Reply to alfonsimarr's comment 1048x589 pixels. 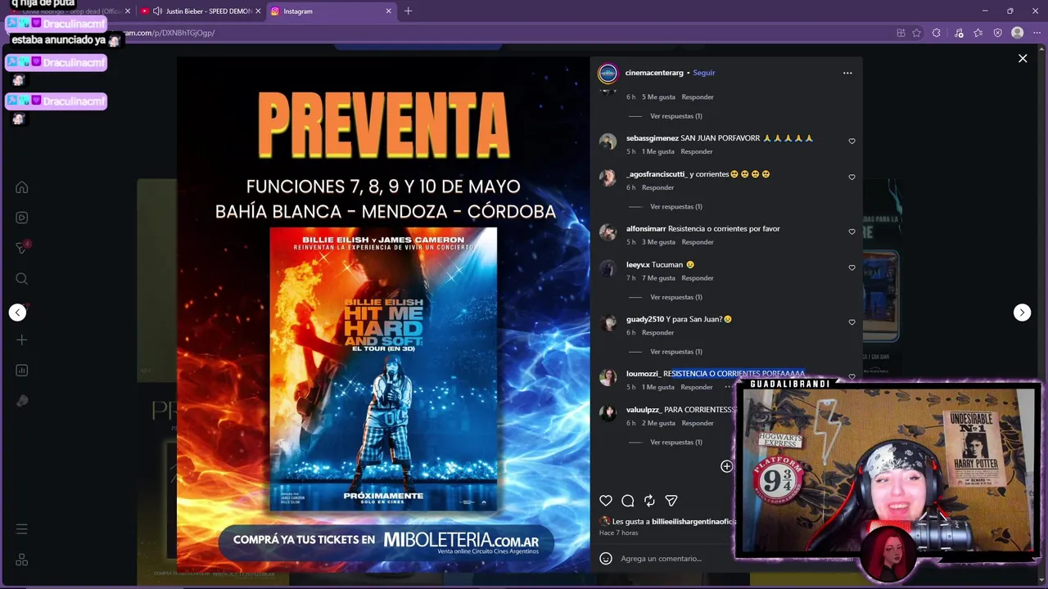[698, 242]
